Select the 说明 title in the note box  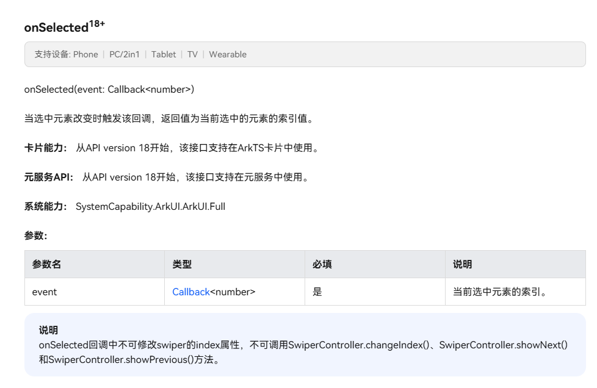[48, 330]
